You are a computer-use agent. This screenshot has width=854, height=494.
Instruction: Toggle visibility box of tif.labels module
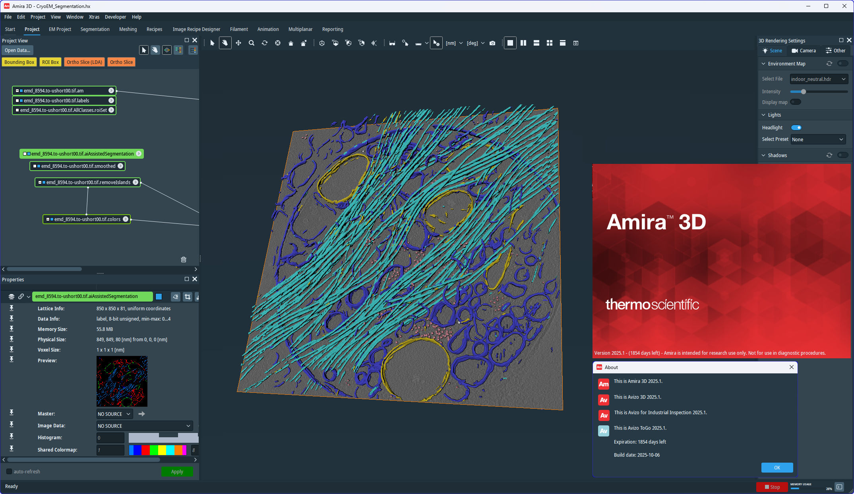[x=17, y=101]
